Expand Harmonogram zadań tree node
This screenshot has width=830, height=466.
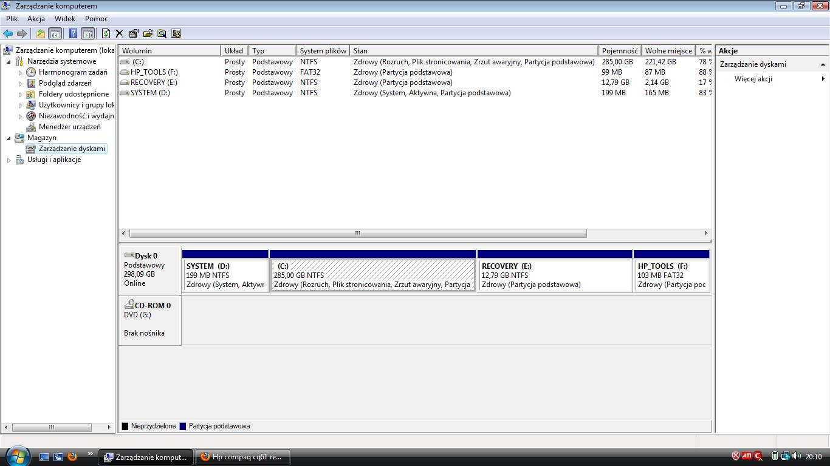(20, 72)
